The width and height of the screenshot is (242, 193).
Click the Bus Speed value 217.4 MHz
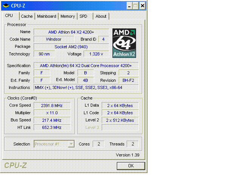click(52, 120)
